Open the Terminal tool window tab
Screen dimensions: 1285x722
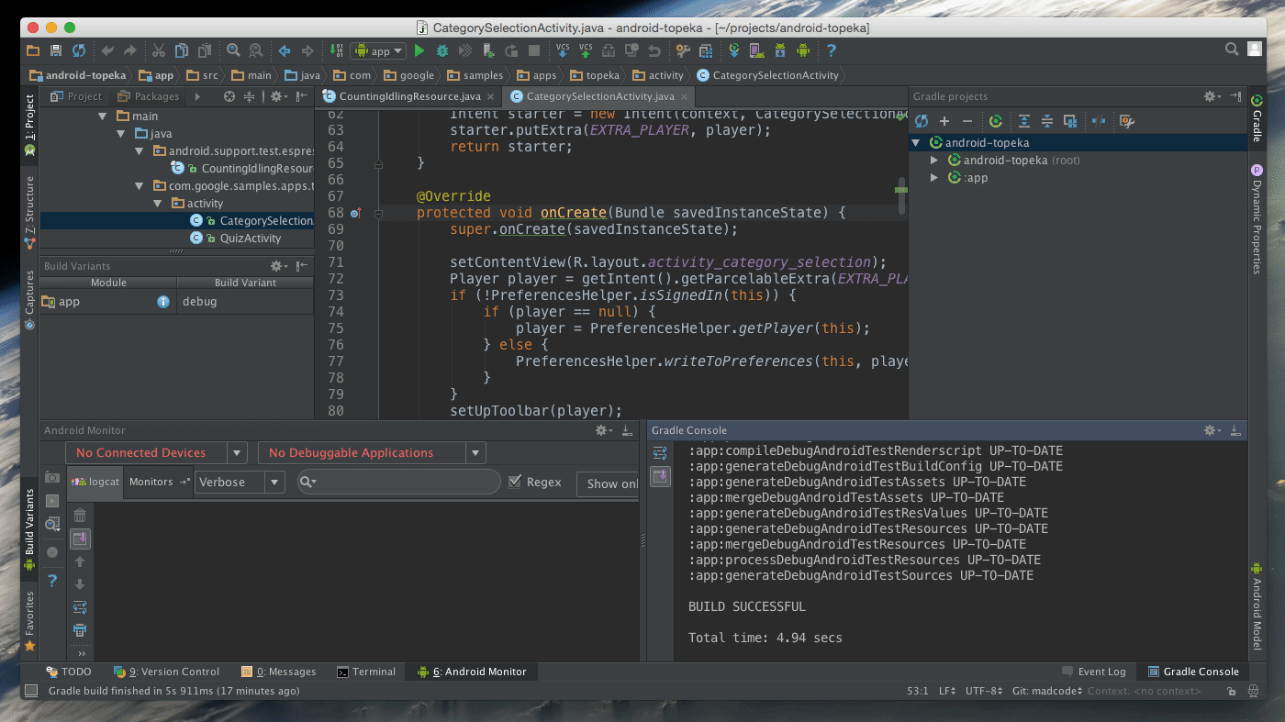click(x=366, y=672)
